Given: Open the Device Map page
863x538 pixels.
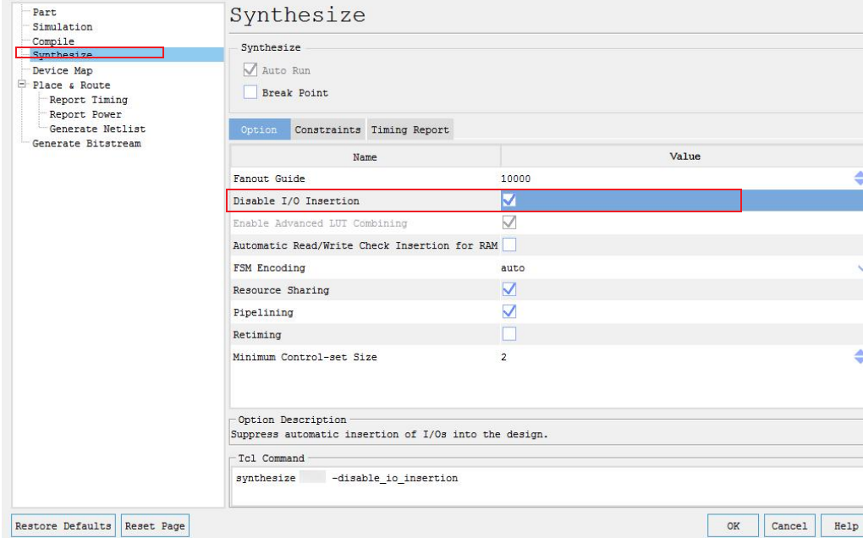Looking at the screenshot, I should [63, 70].
